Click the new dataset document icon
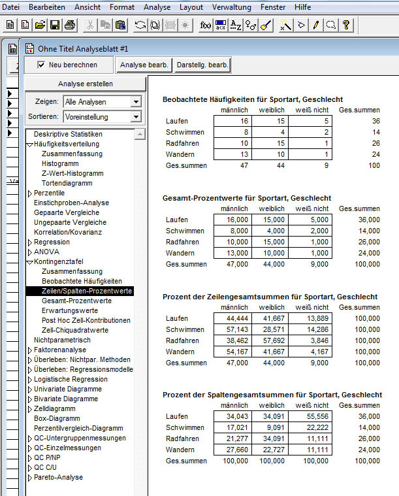Screen dimensions: 399x496 click(x=10, y=25)
